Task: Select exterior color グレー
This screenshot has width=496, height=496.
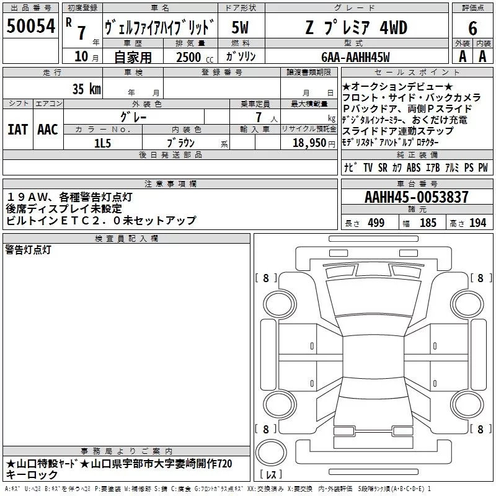Action: [x=133, y=117]
